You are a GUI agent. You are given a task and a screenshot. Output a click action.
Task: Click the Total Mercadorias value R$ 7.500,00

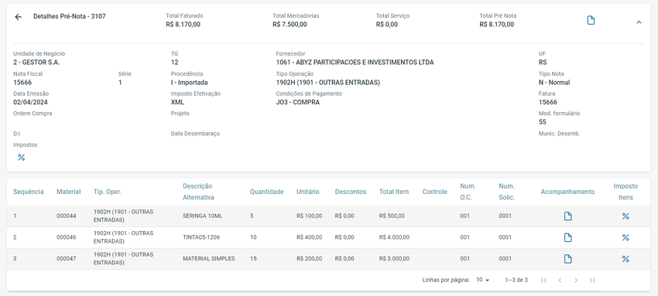pyautogui.click(x=290, y=24)
